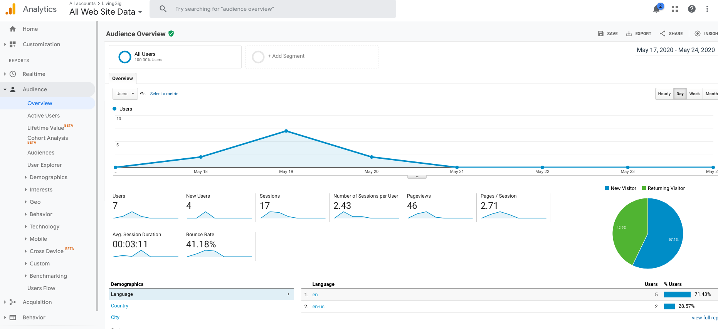The width and height of the screenshot is (718, 329).
Task: Select the Overview tab
Action: 122,79
